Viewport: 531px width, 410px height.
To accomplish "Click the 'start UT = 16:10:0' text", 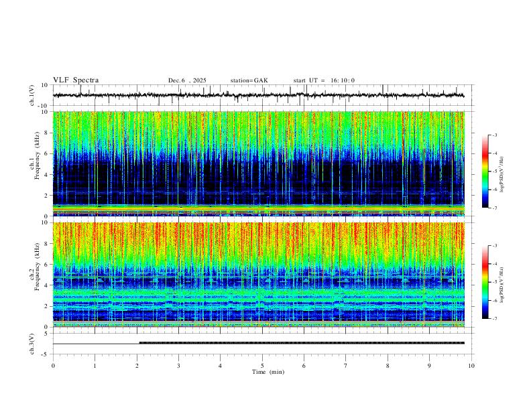I will (x=324, y=80).
